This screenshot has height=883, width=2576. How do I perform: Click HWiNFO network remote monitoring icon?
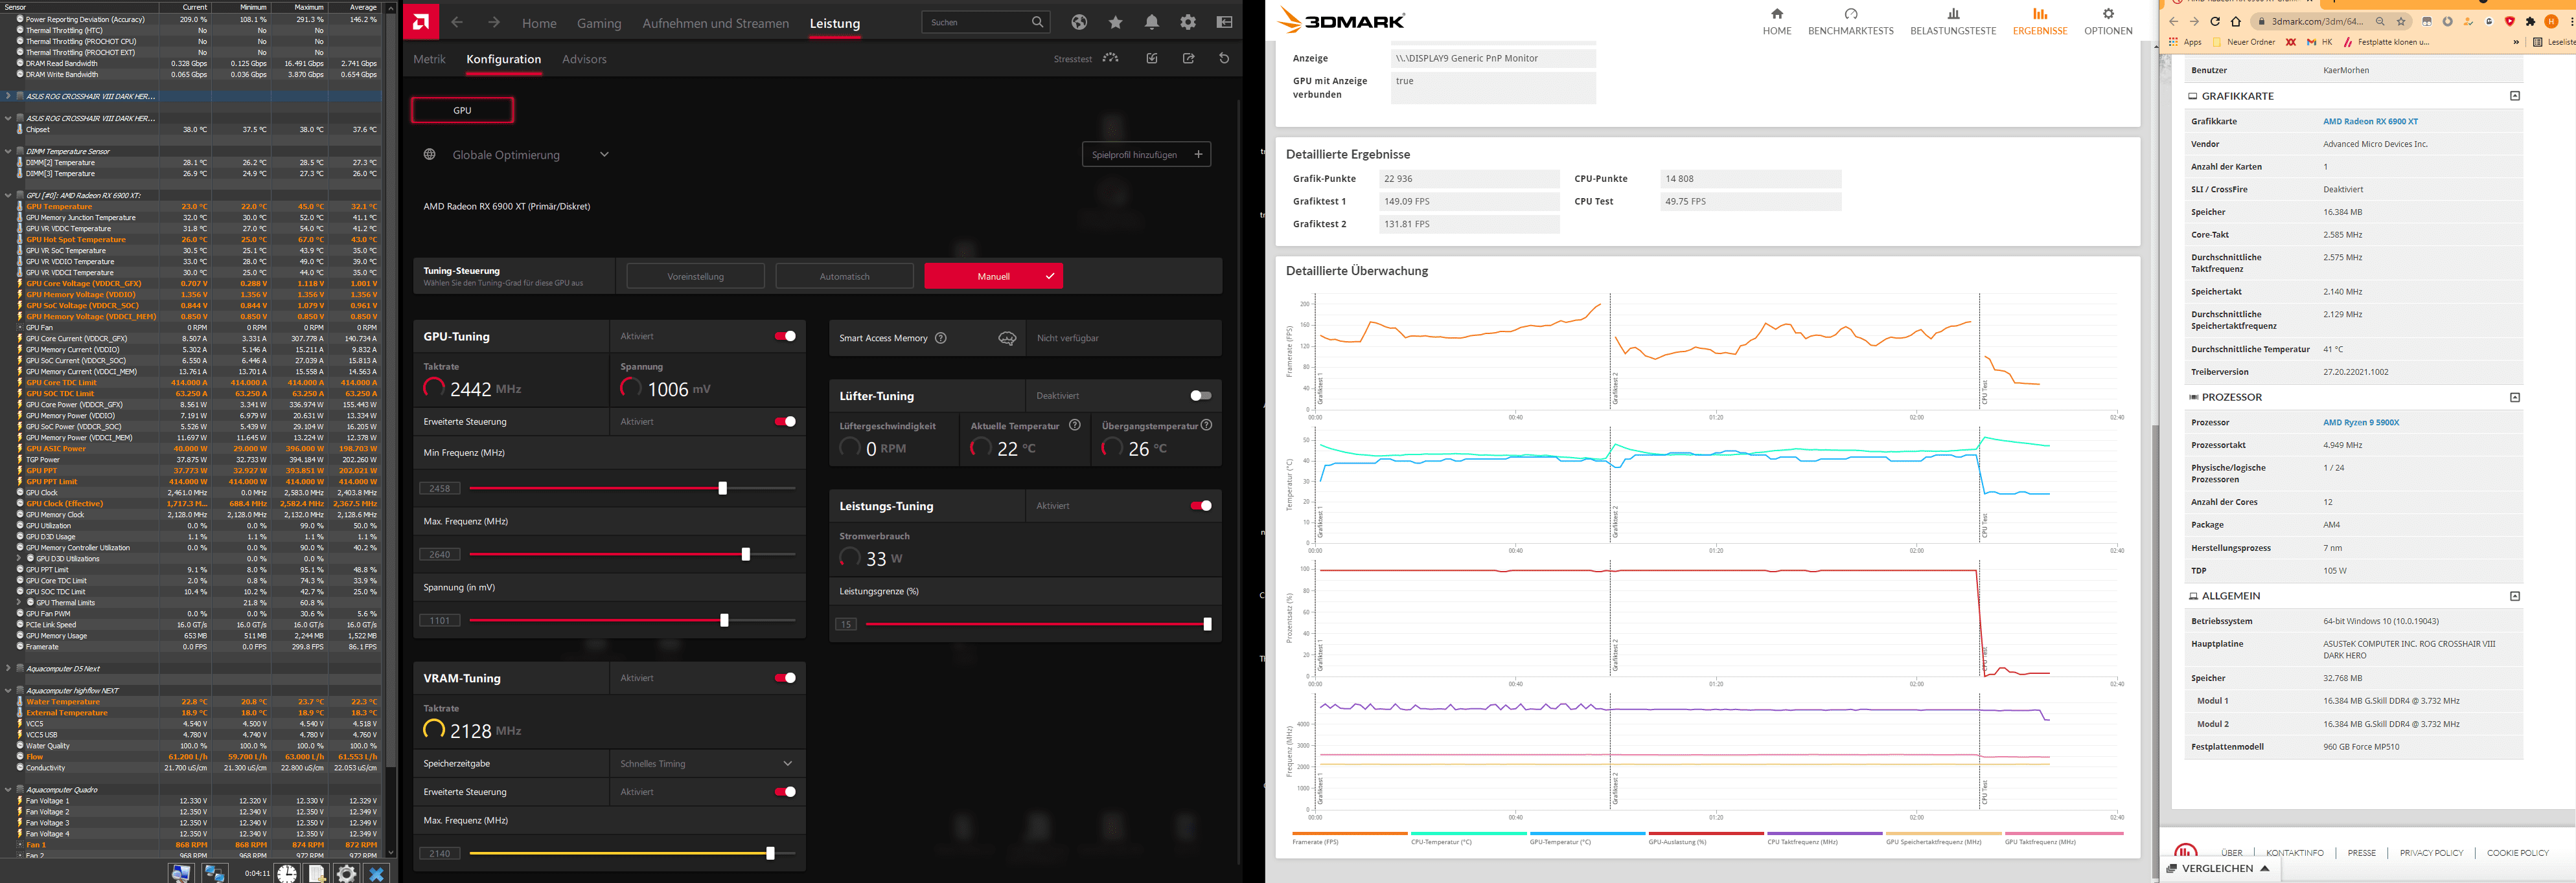pyautogui.click(x=215, y=873)
